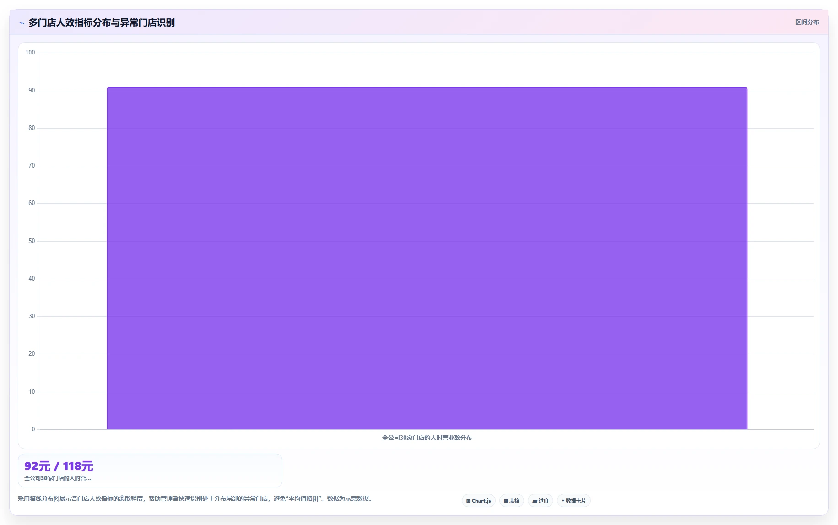Select the Chart.js tag chip

[478, 501]
